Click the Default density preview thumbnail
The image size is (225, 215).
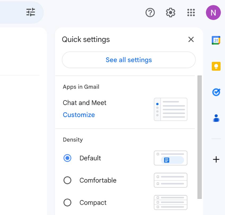170,158
